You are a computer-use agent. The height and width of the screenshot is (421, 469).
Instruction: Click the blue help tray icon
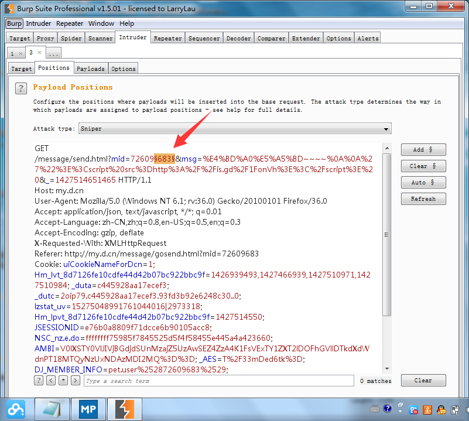click(x=388, y=409)
